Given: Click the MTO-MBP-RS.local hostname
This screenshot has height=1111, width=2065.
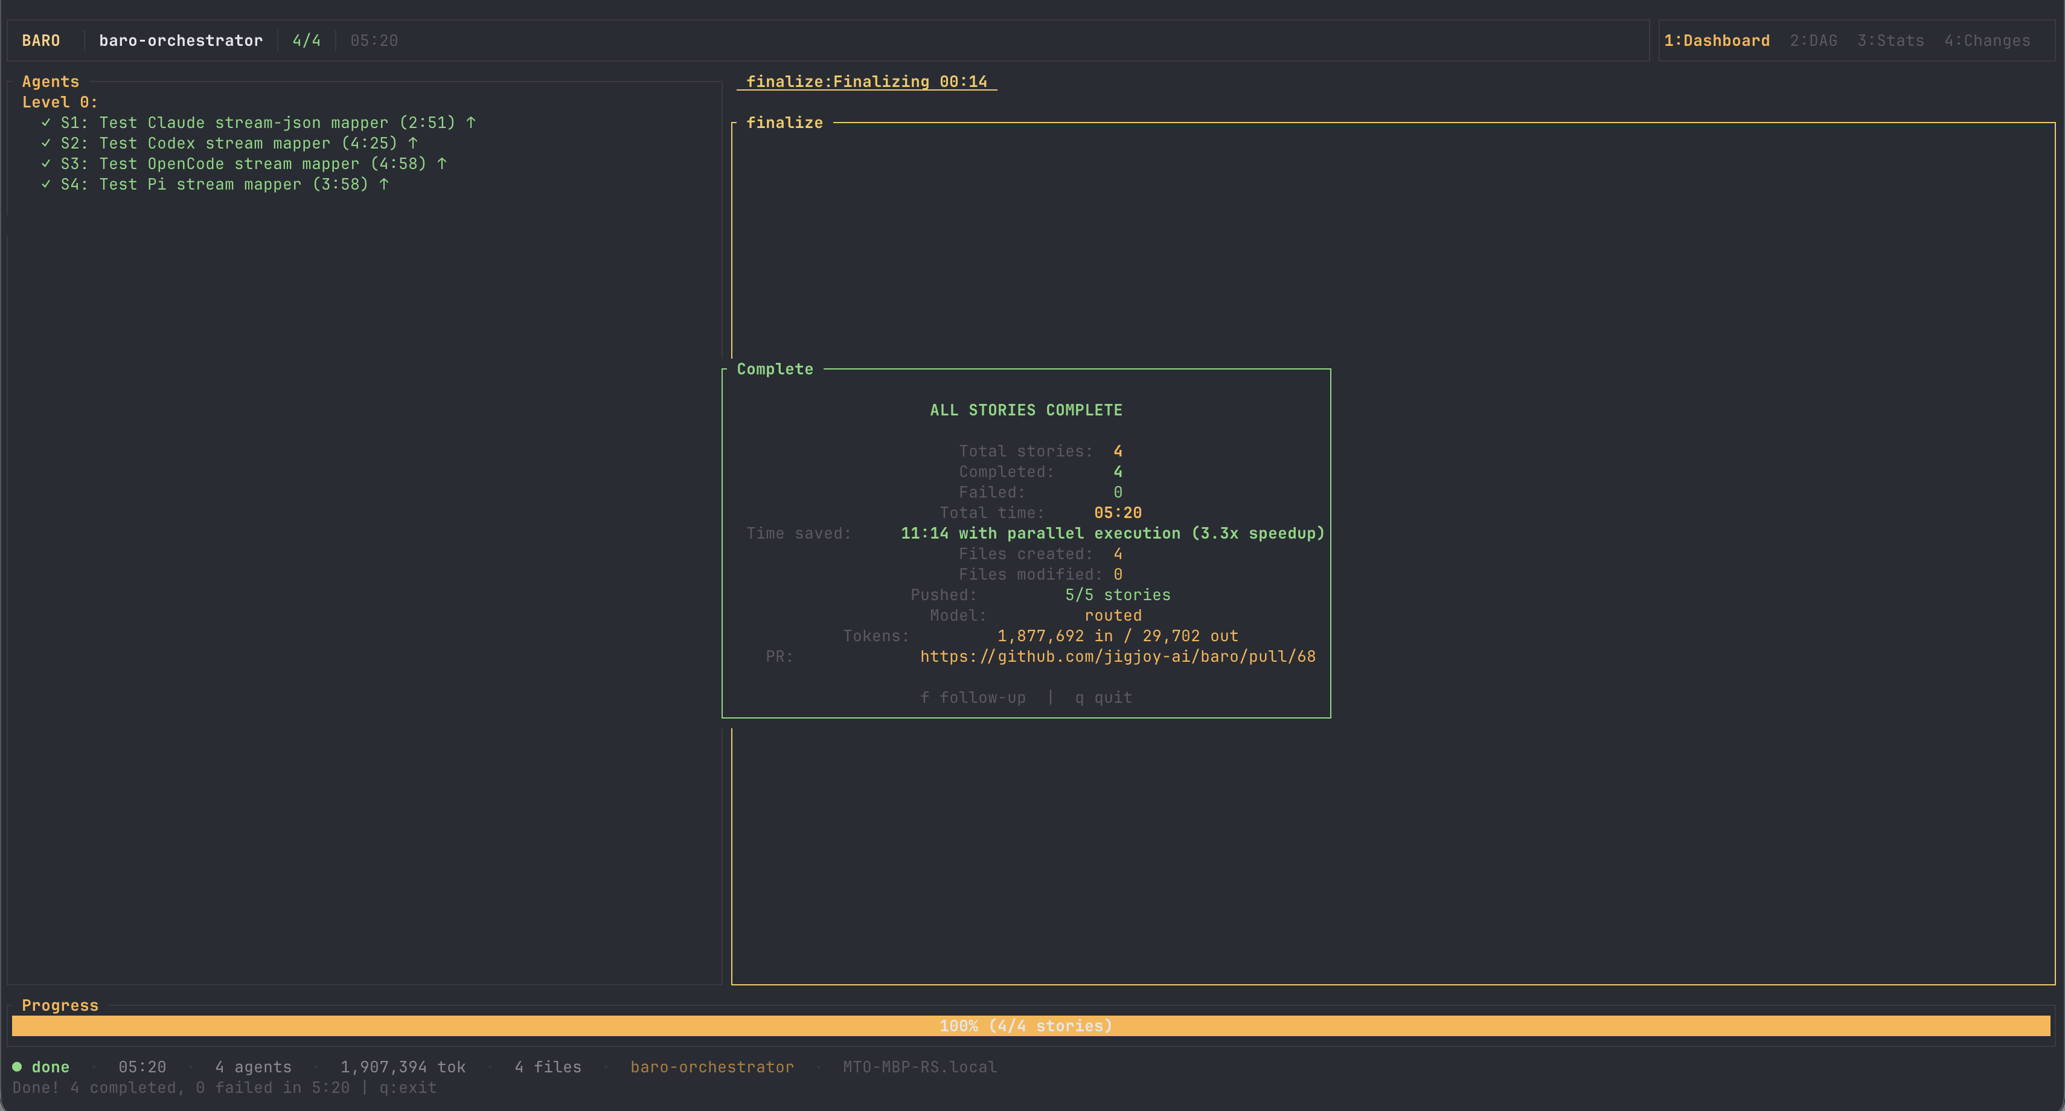Looking at the screenshot, I should pos(920,1066).
